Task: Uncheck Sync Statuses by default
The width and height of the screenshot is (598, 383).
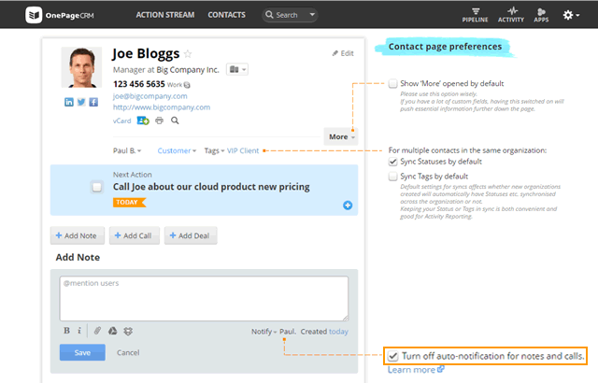Action: (392, 162)
